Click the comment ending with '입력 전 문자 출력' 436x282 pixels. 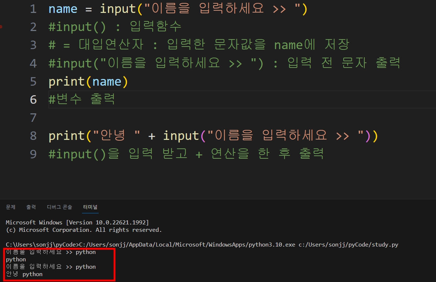pyautogui.click(x=224, y=63)
